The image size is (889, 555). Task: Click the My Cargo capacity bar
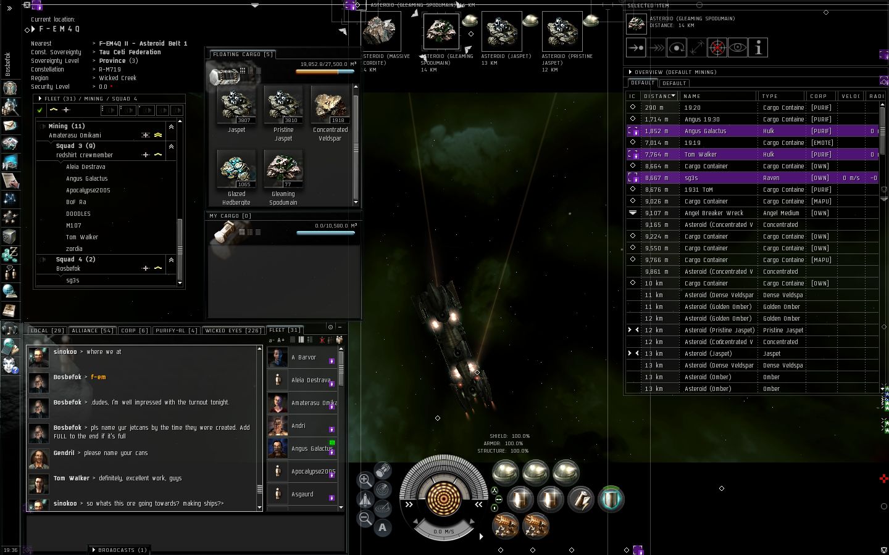point(325,233)
